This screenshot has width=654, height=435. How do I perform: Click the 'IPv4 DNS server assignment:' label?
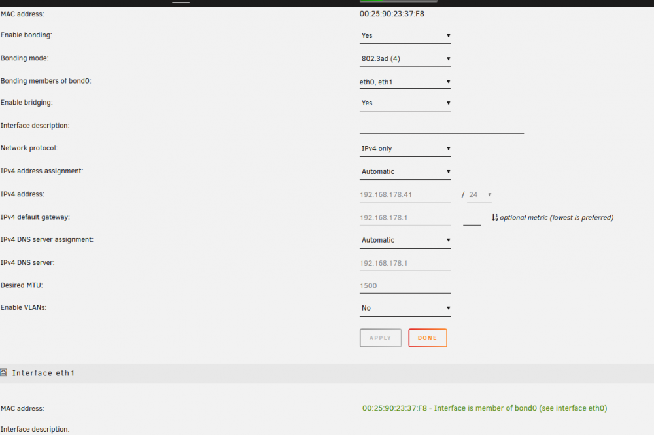46,240
